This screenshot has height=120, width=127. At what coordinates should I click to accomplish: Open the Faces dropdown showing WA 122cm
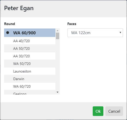(95, 33)
